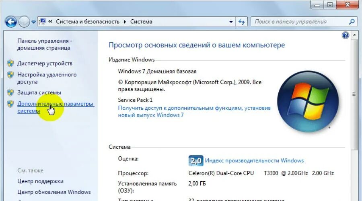362x201 pixels.
Task: Open 'Диспетчер устройств' link
Action: (45, 63)
